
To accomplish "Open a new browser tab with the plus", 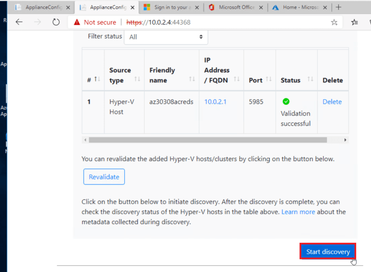I will 338,7.
